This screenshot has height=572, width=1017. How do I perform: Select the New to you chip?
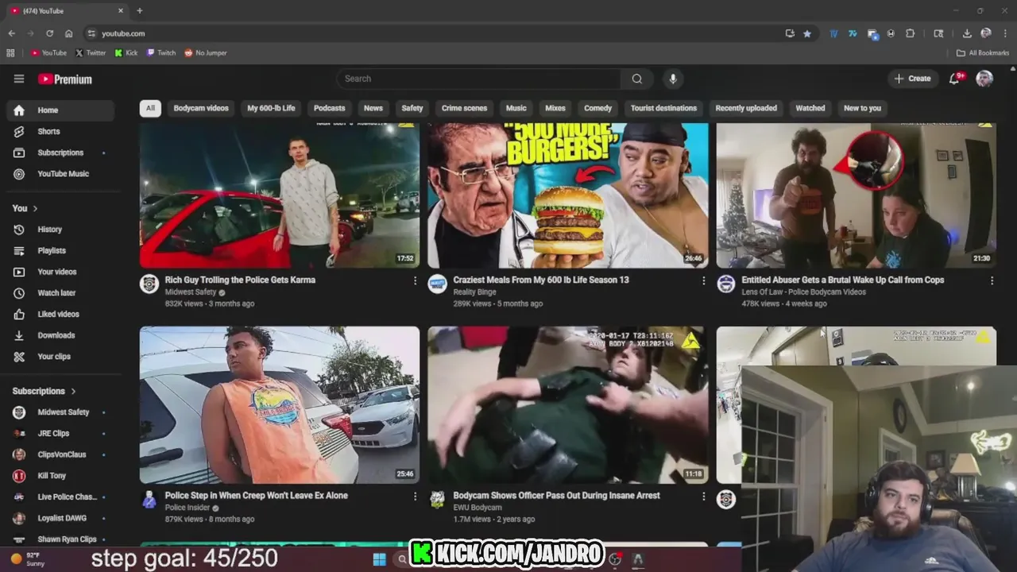click(x=862, y=108)
